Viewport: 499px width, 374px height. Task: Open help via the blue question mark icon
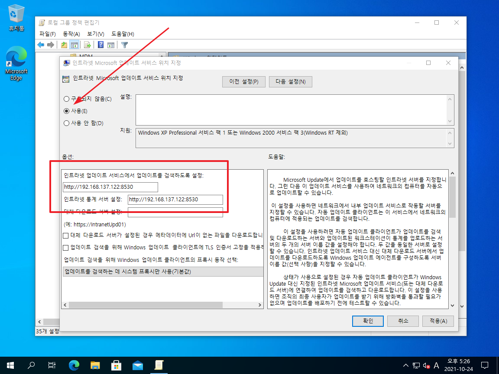(100, 45)
